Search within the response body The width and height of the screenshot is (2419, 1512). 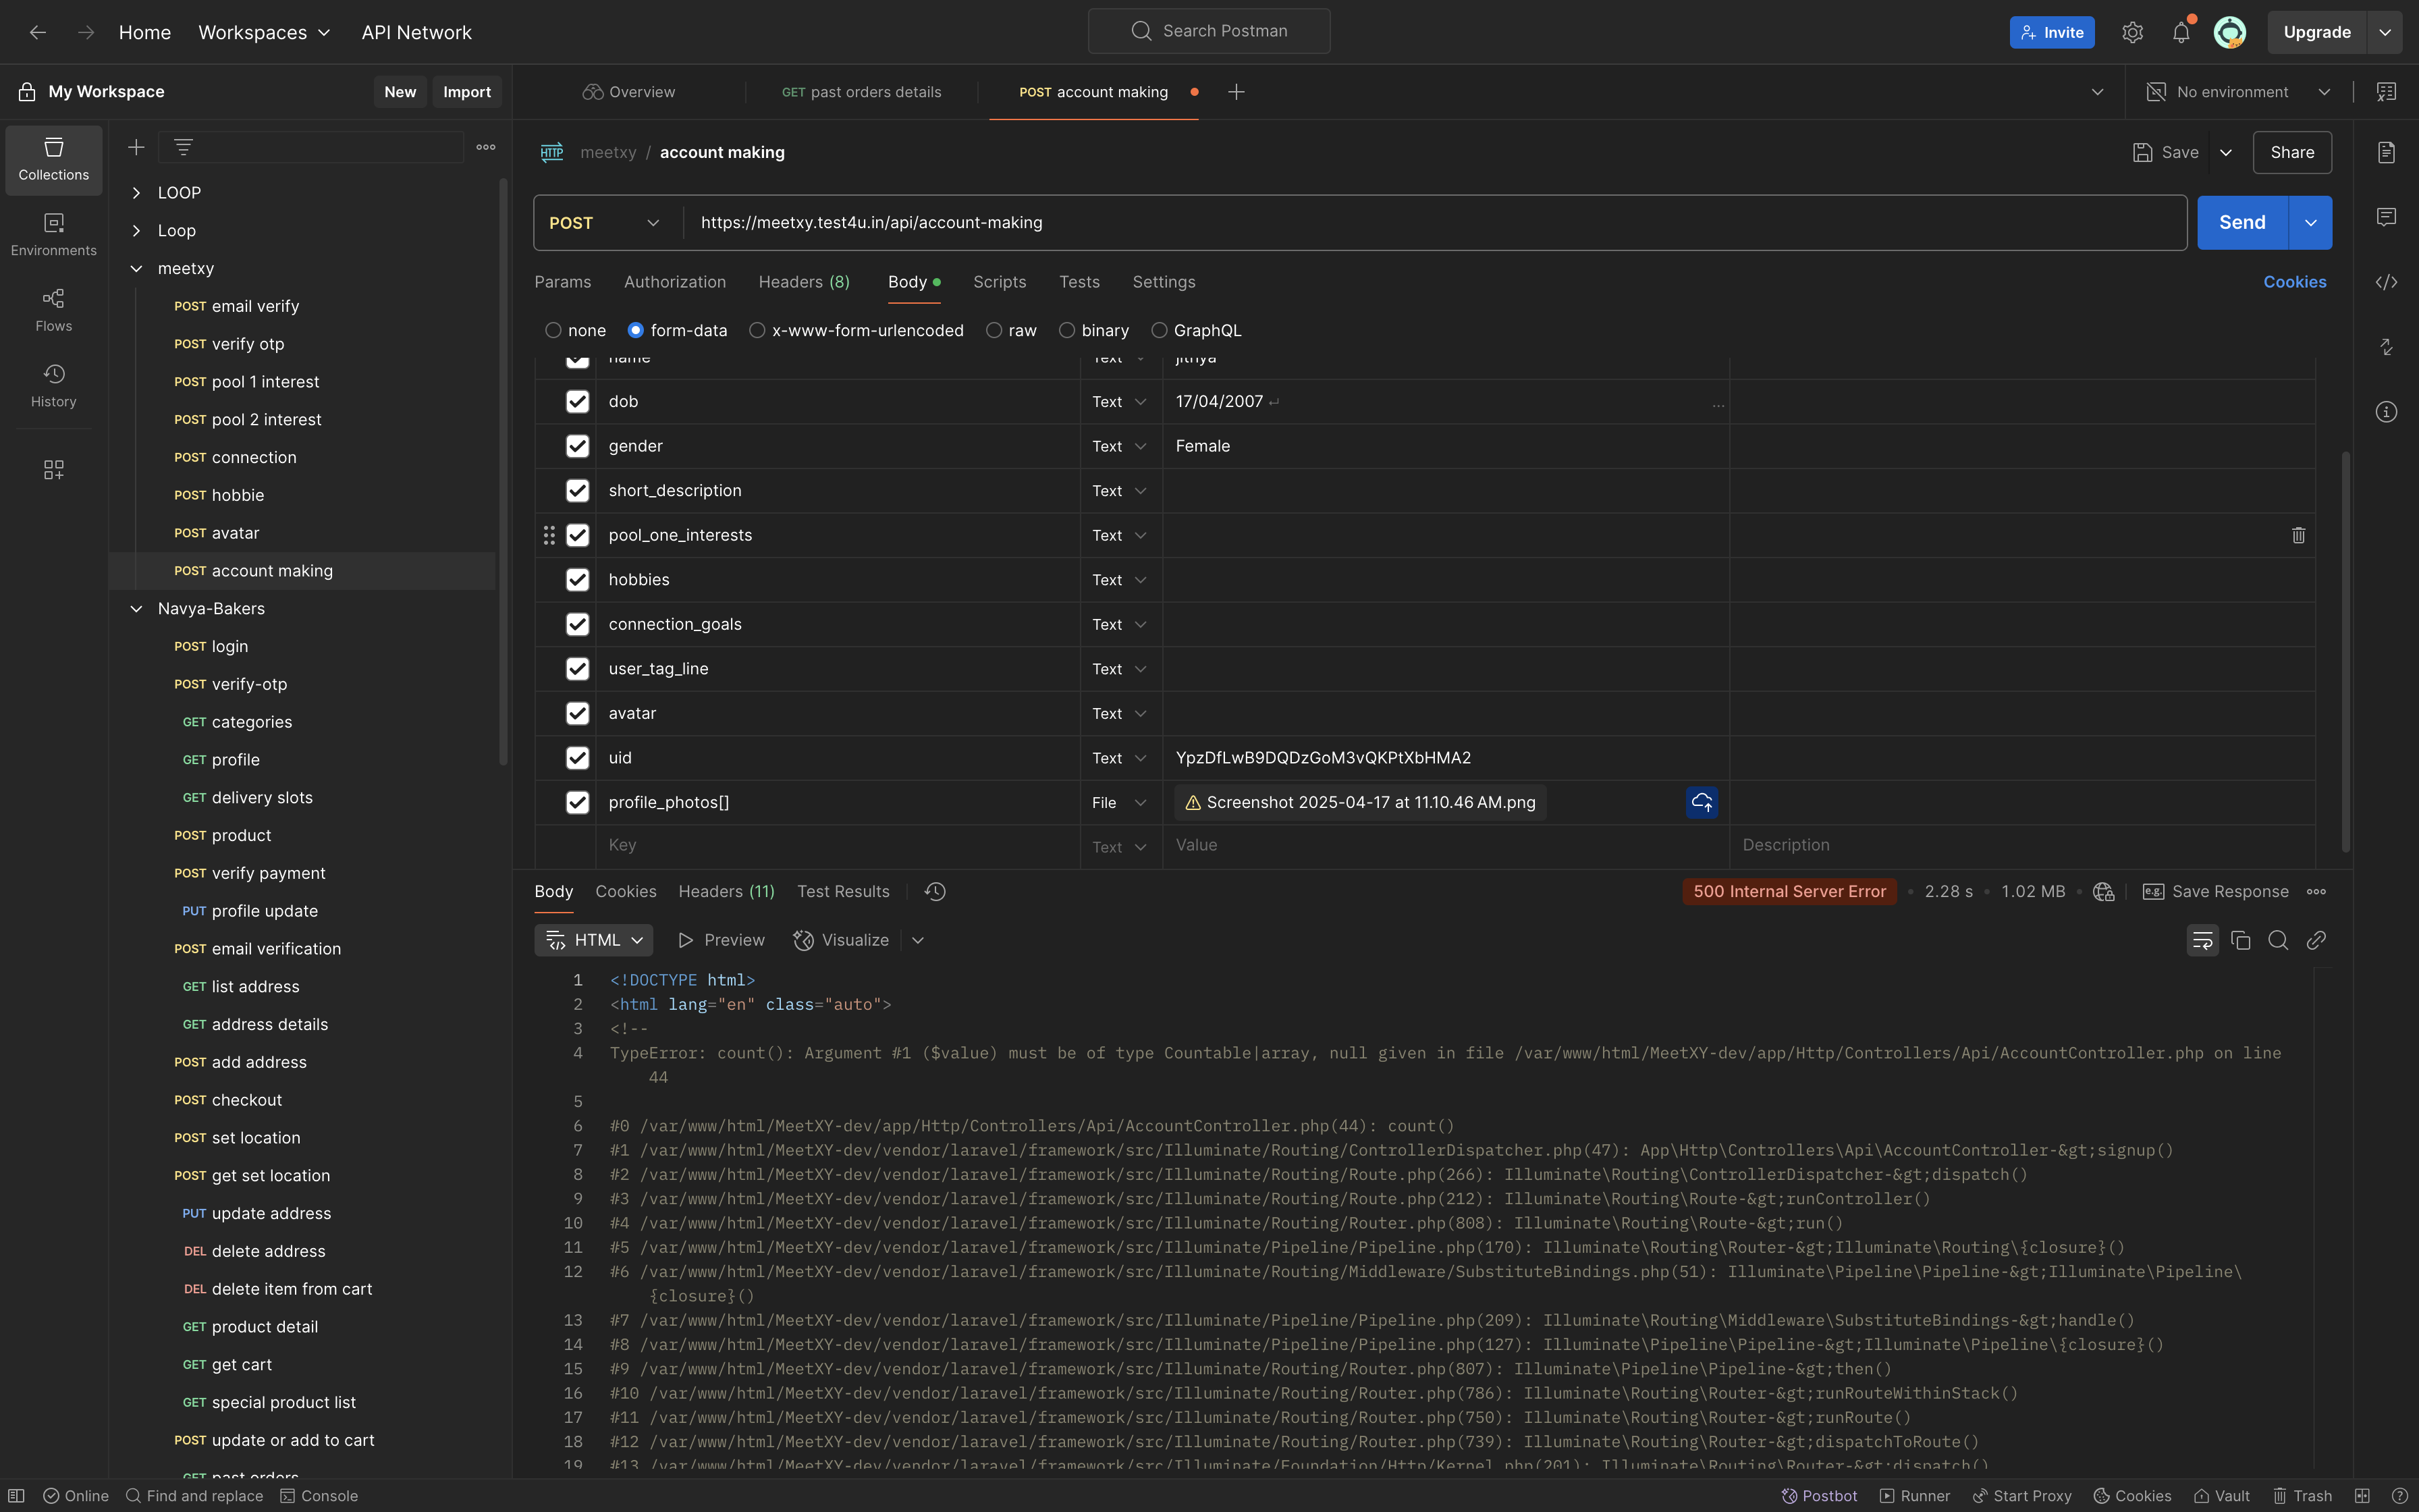pos(2278,940)
